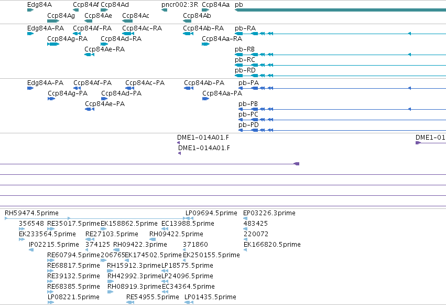446x305 pixels.
Task: Click the Ccp84Ac gene label
Action: coord(136,15)
